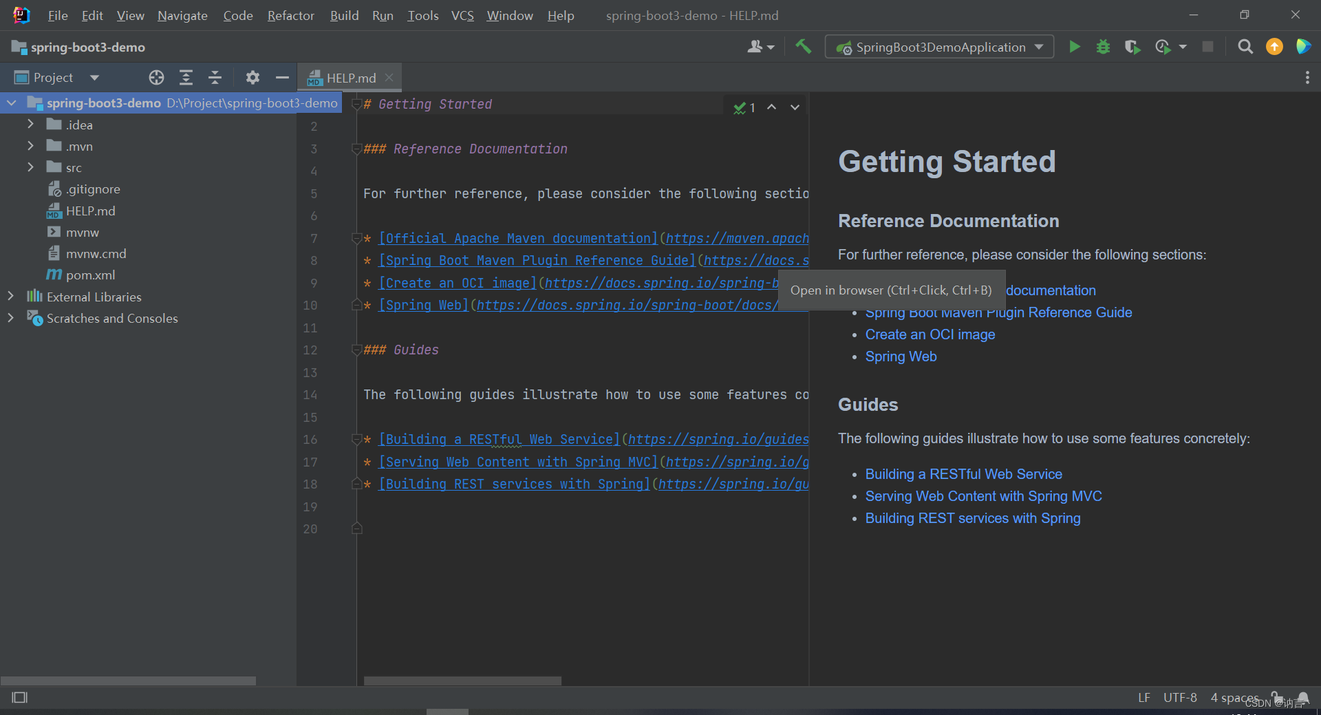Select the .gitignore file
The height and width of the screenshot is (715, 1321).
click(93, 189)
